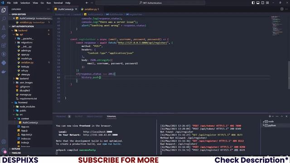Image resolution: width=290 pixels, height=163 pixels.
Task: Click the split editor right icon
Action: point(282,9)
